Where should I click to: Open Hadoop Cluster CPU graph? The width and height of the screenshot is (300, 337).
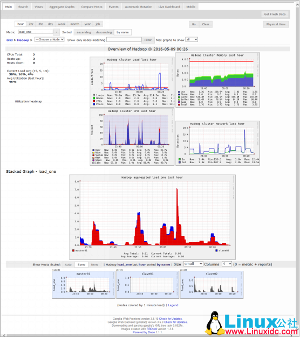(x=132, y=137)
